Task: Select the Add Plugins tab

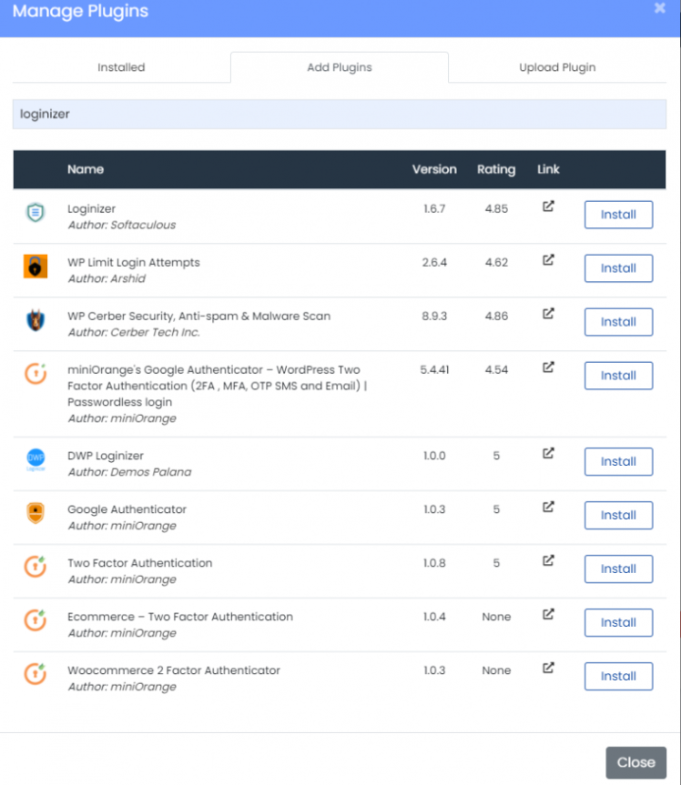Action: coord(340,66)
